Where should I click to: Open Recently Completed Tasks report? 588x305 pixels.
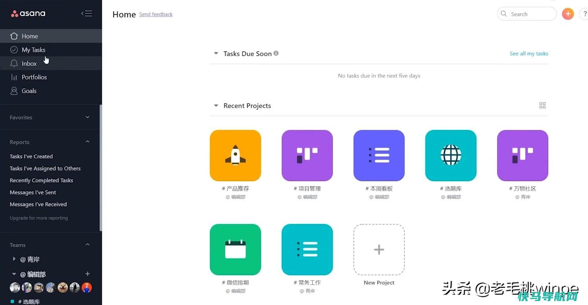42,180
